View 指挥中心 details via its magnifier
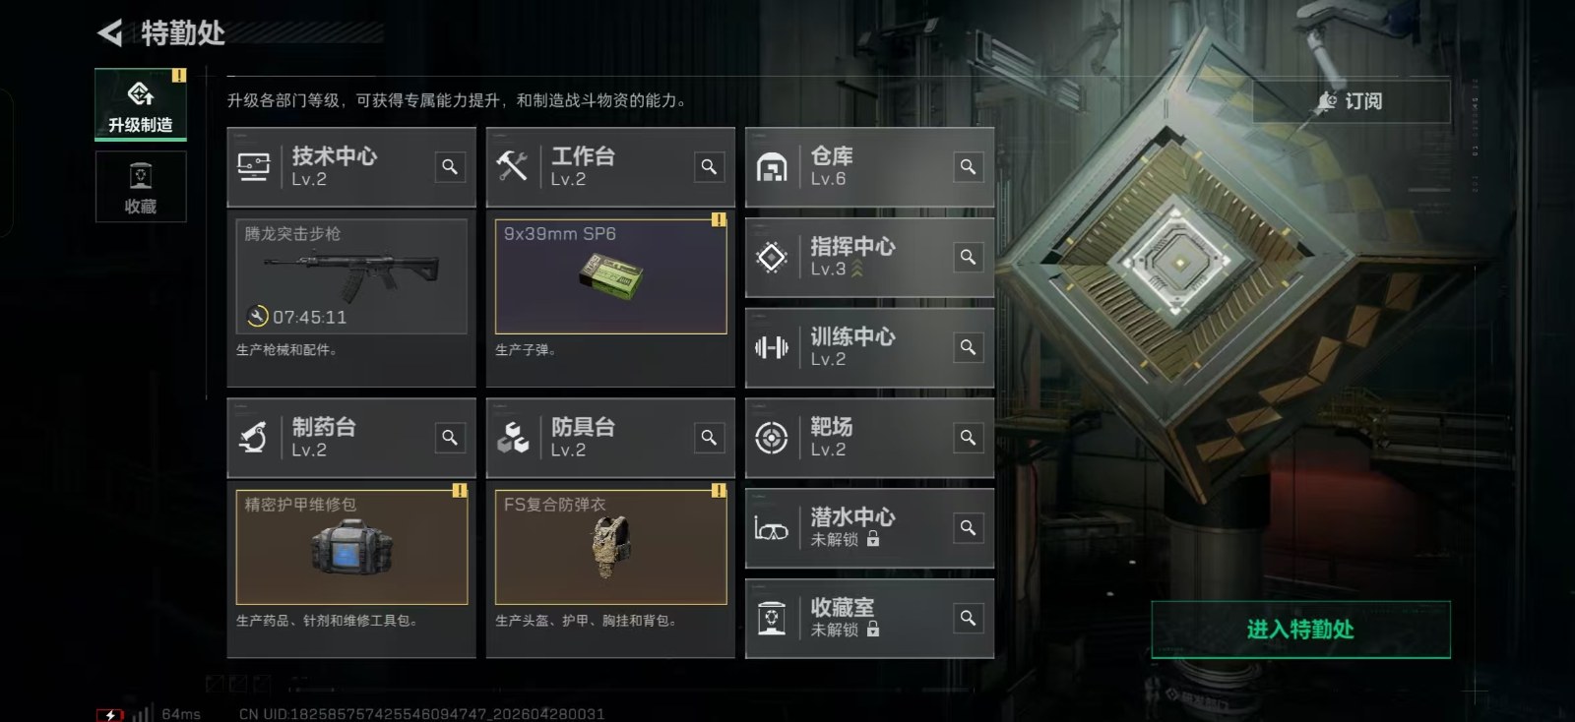The width and height of the screenshot is (1575, 722). [969, 257]
